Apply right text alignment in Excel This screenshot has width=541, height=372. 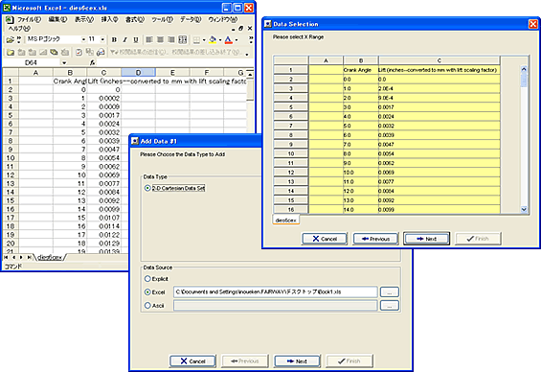pos(171,40)
